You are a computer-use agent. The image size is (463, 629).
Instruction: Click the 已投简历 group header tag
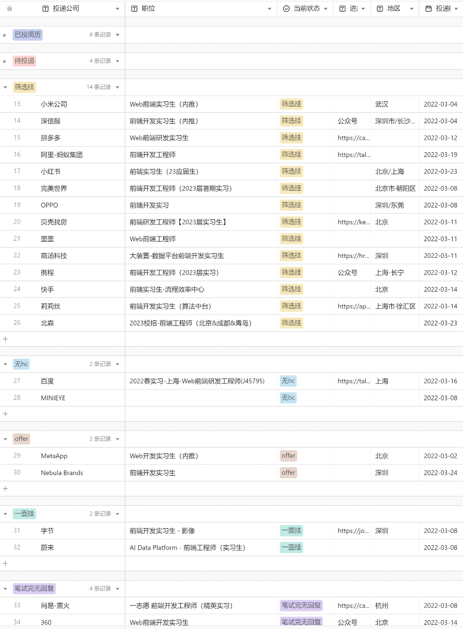[28, 35]
